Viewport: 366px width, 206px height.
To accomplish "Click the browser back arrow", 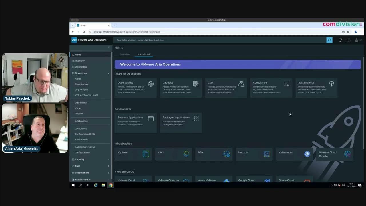I will click(73, 32).
